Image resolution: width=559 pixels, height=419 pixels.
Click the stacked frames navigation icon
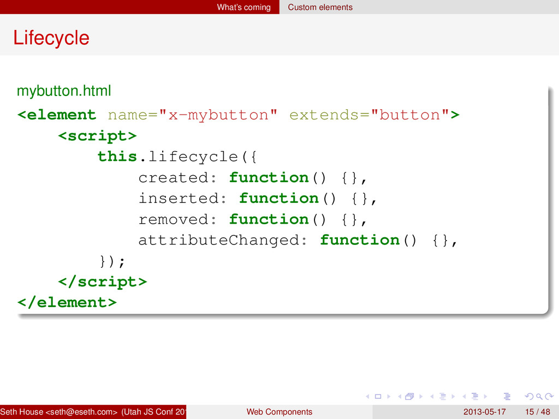[410, 396]
